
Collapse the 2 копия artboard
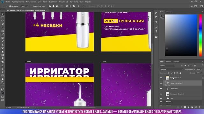click(x=164, y=102)
